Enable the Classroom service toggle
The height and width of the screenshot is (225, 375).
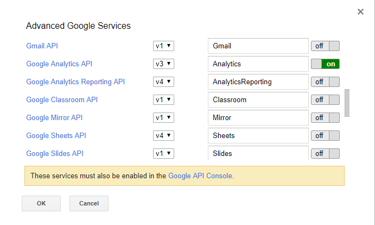325,99
